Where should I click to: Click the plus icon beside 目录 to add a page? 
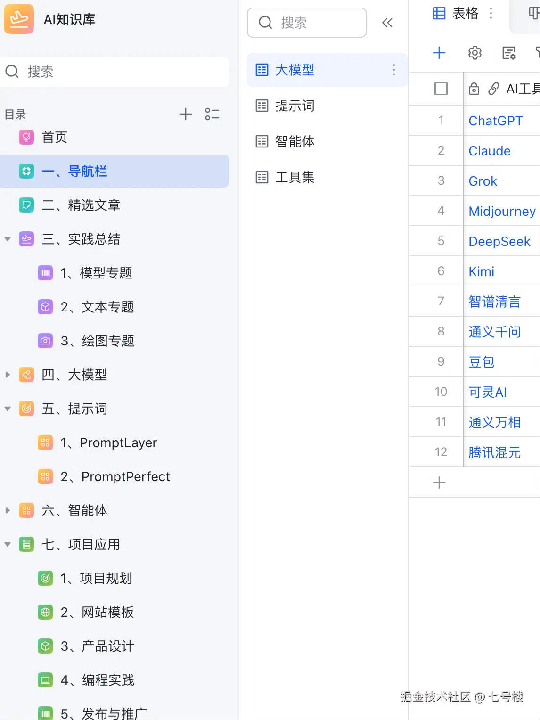pos(186,114)
